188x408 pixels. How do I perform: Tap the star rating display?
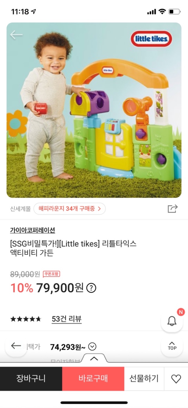(x=26, y=319)
